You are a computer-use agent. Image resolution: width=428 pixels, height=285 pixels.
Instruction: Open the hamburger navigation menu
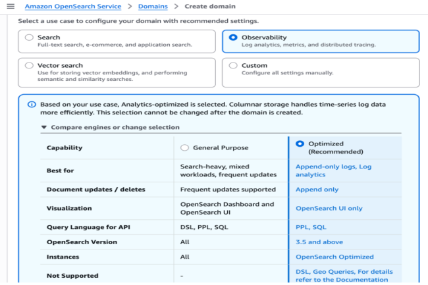11,6
